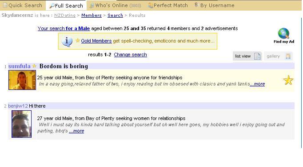Click the Find my Ad globe icon
303x167 pixels.
283,34
